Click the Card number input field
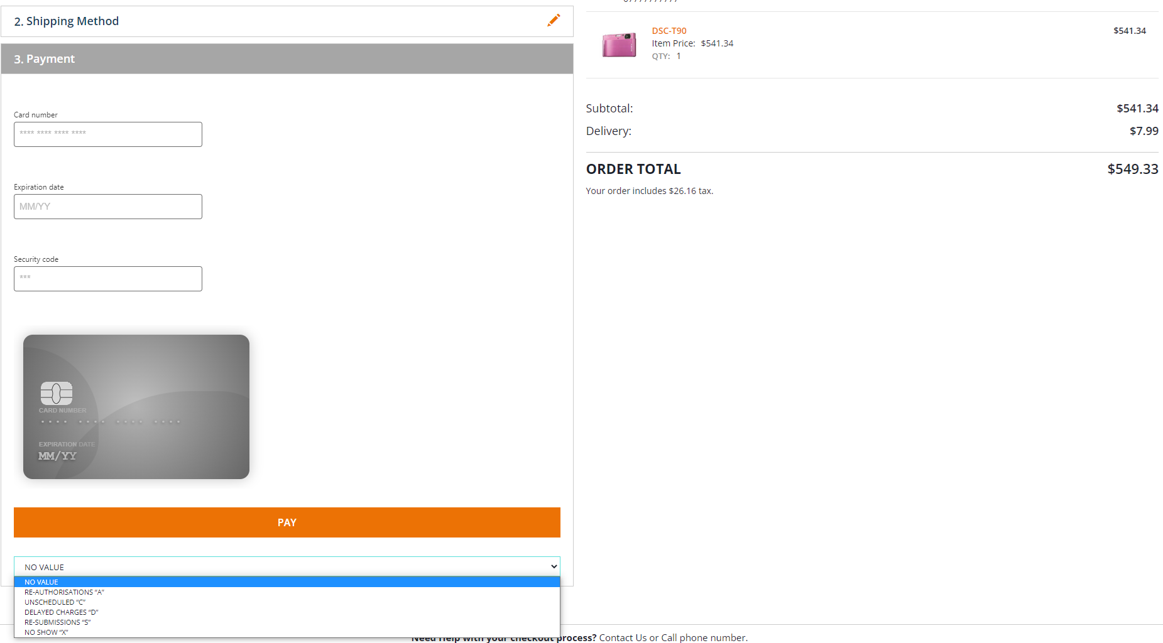Image resolution: width=1163 pixels, height=643 pixels. click(108, 134)
